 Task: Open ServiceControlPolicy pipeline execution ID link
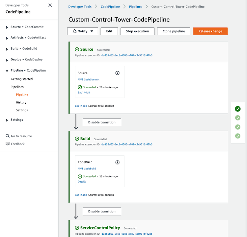pos(127,234)
